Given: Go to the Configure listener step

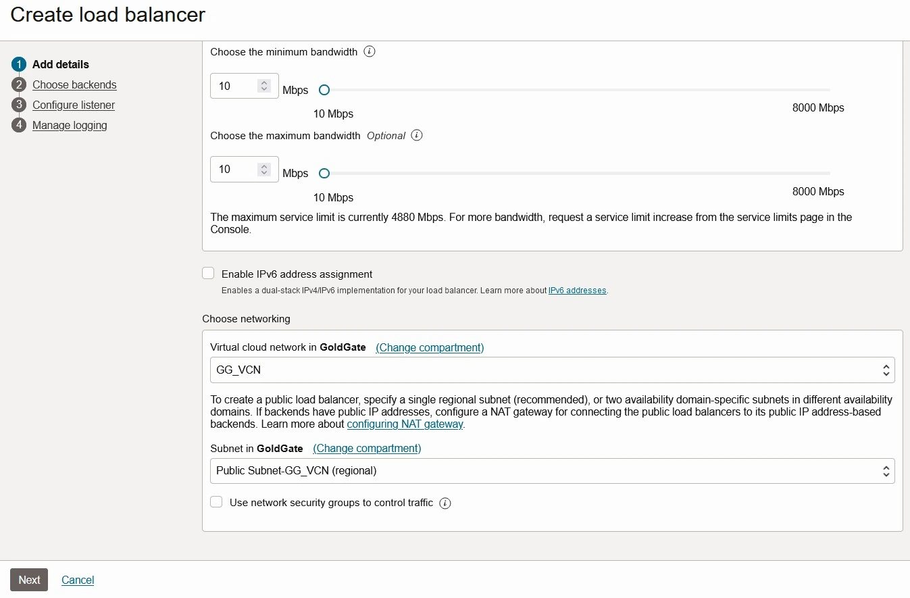Looking at the screenshot, I should [74, 105].
